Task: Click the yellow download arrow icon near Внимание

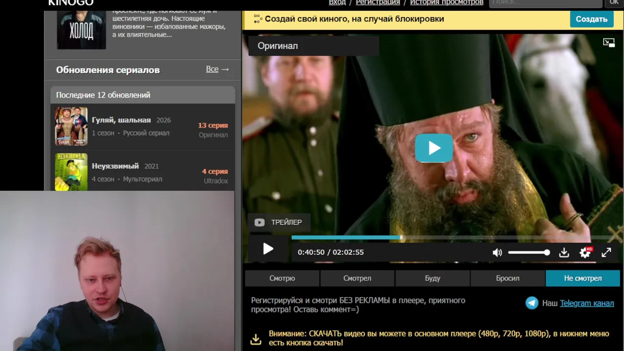Action: click(x=256, y=339)
